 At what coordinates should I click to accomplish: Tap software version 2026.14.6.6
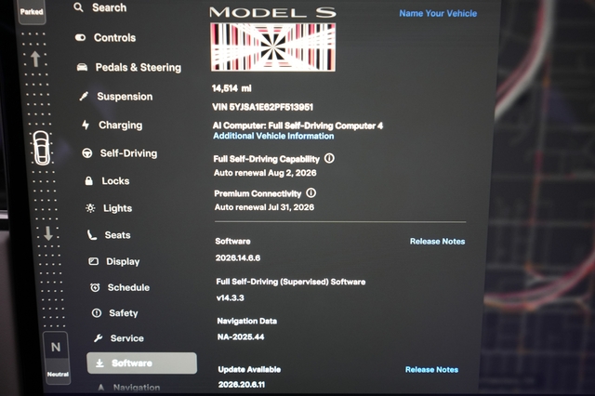click(238, 258)
